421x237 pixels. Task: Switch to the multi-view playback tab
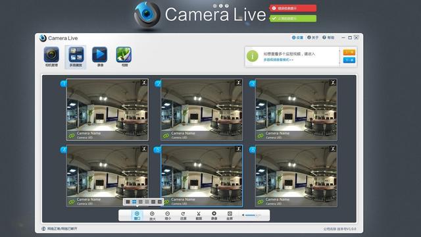pos(76,57)
